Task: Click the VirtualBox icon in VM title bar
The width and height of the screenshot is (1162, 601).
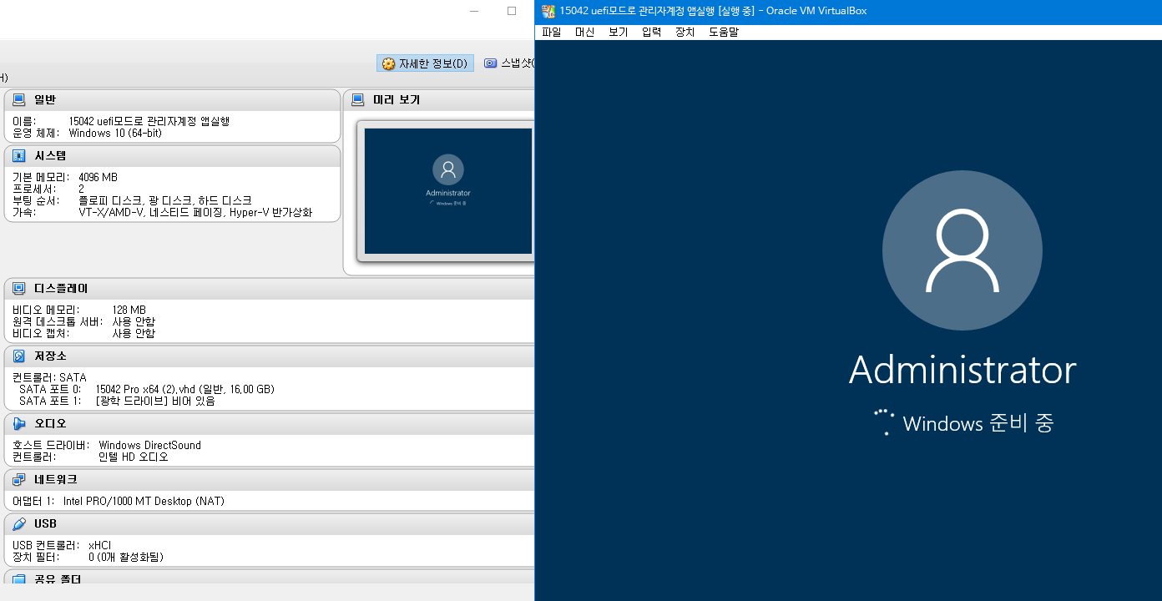Action: click(548, 11)
